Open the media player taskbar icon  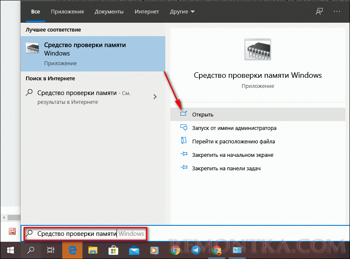click(154, 250)
